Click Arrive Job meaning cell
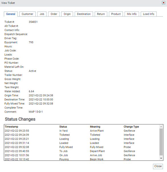167x172 pixels. pyautogui.click(x=96, y=155)
